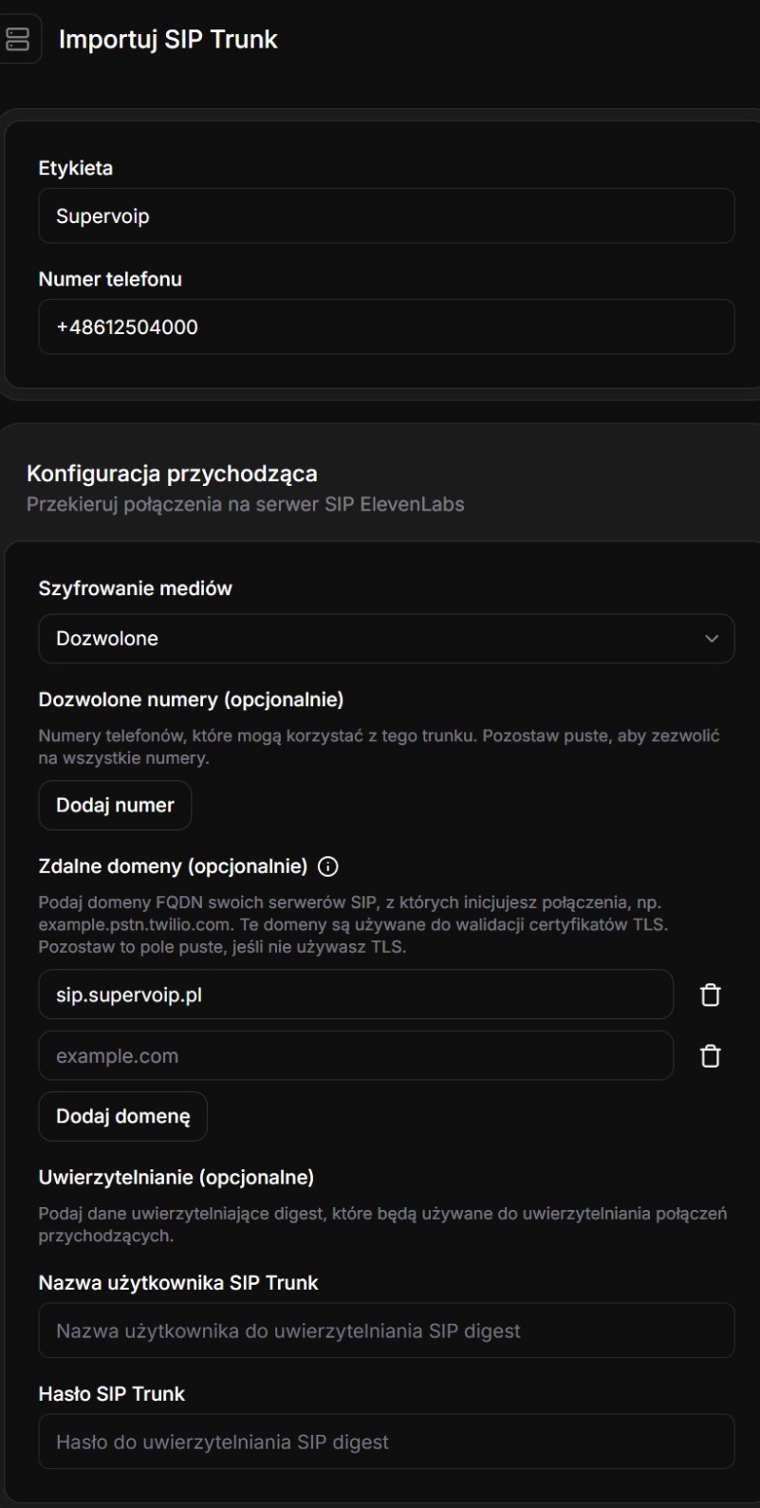This screenshot has height=1508, width=760.
Task: Focus the Etykieta field containing Supervoip
Action: click(x=386, y=216)
